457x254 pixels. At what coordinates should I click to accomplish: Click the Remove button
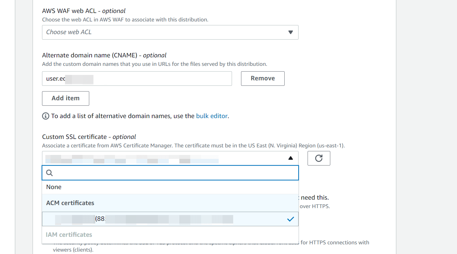click(263, 78)
